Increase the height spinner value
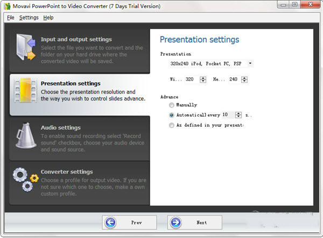The height and width of the screenshot is (238, 323). pos(244,78)
